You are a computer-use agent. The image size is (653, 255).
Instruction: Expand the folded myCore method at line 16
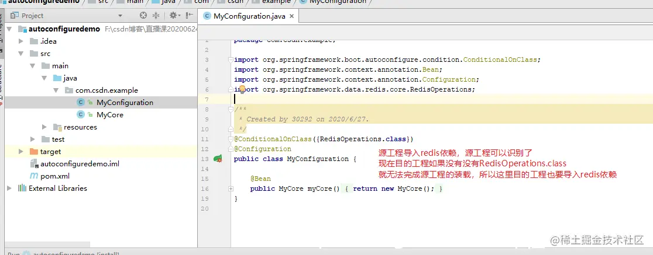point(231,188)
